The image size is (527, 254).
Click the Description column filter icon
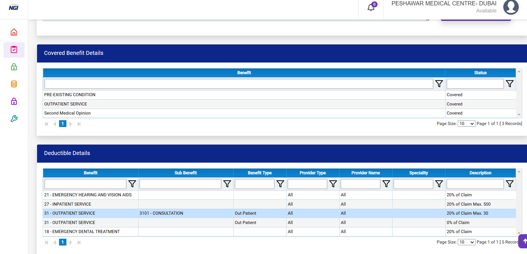point(509,184)
